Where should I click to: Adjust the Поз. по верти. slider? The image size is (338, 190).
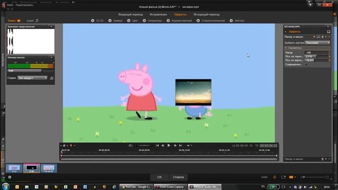[316, 60]
